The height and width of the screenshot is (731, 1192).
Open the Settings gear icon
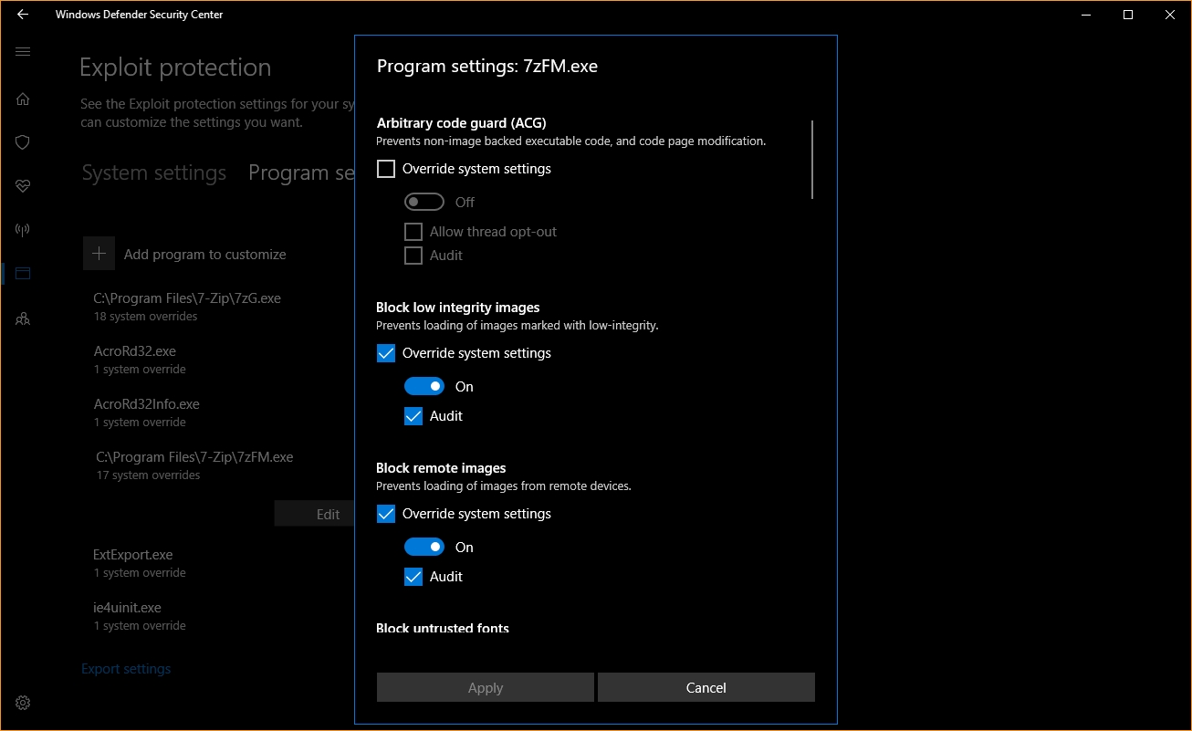point(23,703)
